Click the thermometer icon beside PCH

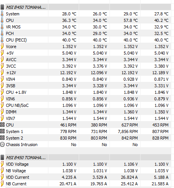click(x=2, y=33)
